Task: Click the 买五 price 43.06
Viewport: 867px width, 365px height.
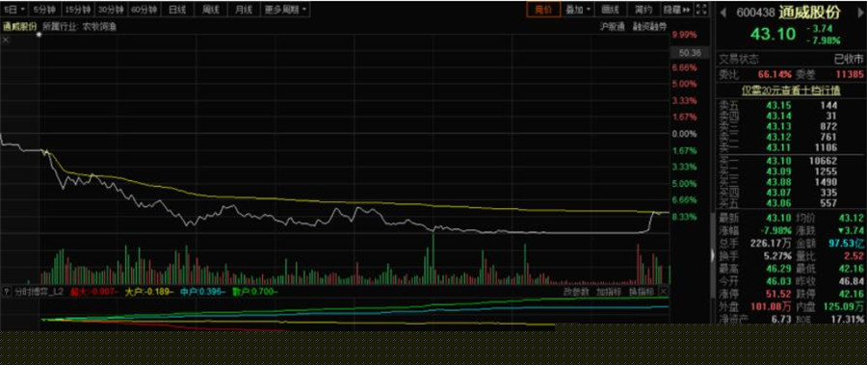Action: pyautogui.click(x=778, y=203)
